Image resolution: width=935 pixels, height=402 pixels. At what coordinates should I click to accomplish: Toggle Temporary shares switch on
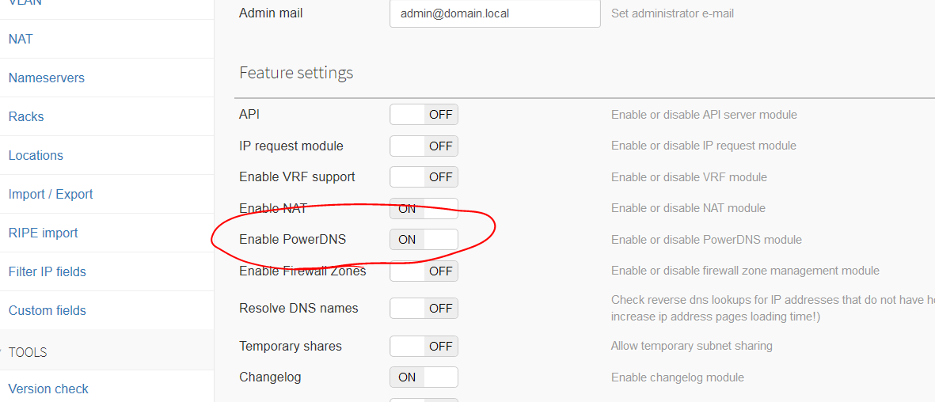click(x=424, y=347)
